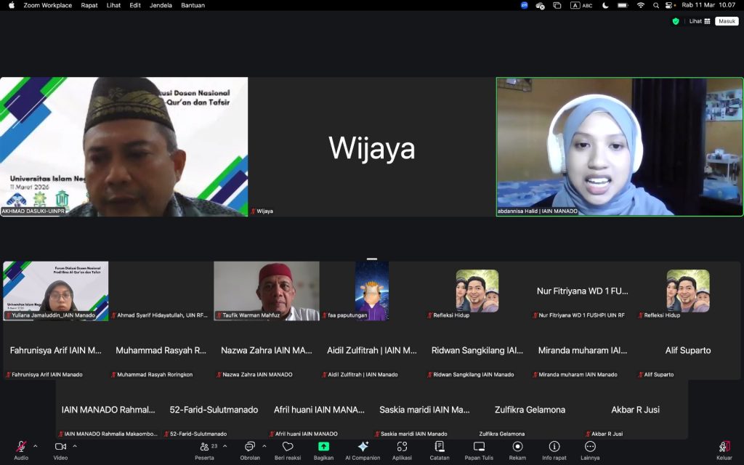Open the Peserta participants panel
The width and height of the screenshot is (744, 465).
(204, 447)
